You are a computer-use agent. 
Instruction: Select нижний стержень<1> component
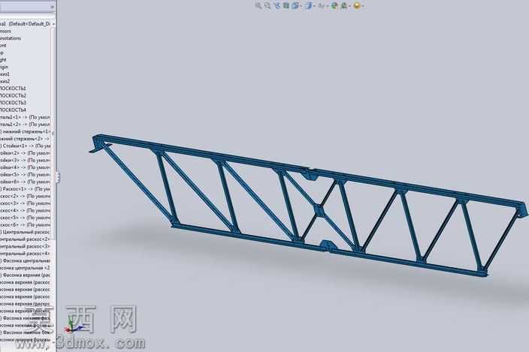click(26, 131)
